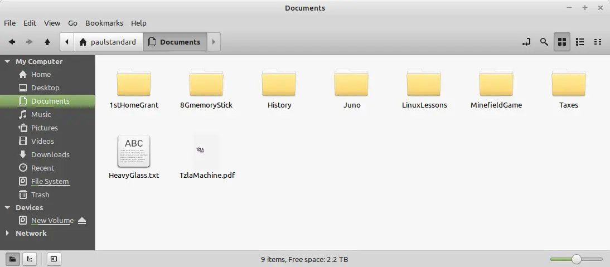Select the History folder icon

click(x=279, y=82)
